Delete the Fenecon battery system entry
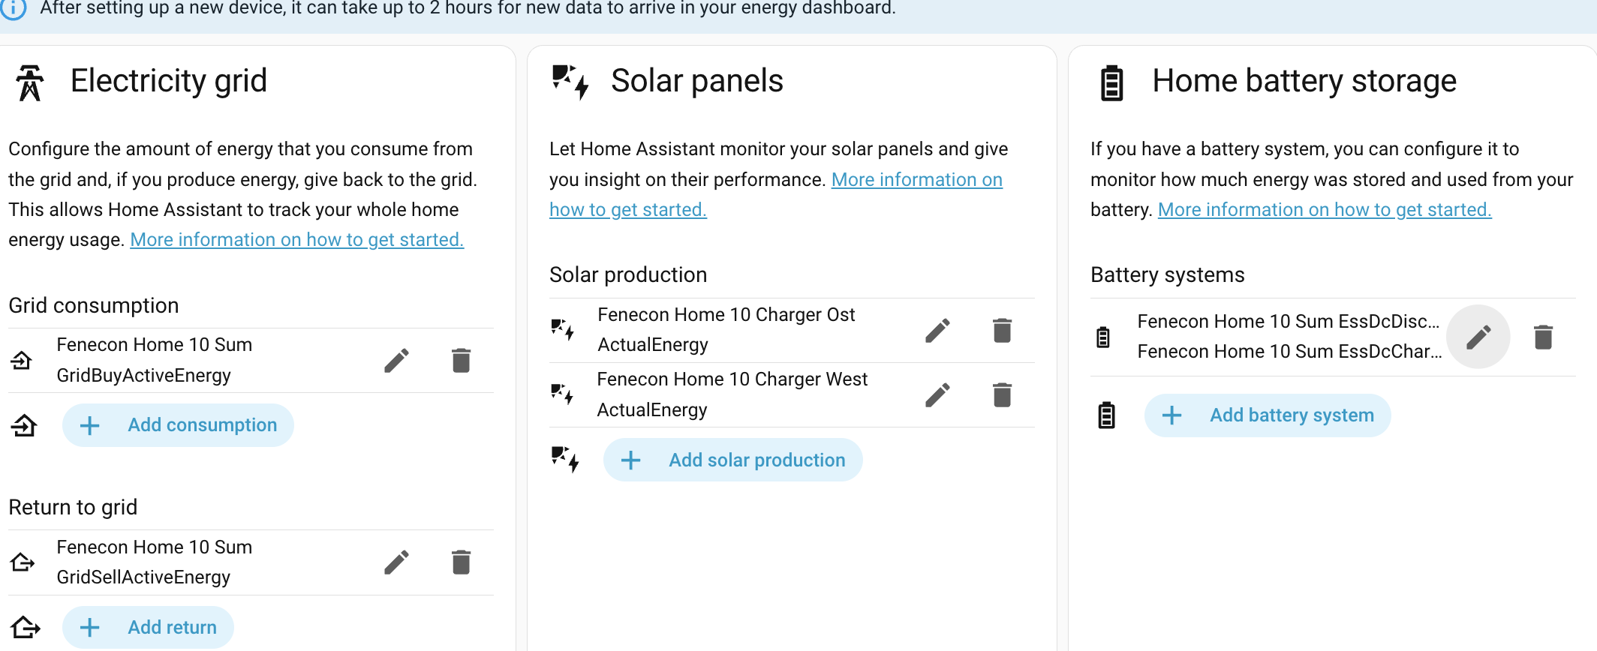Viewport: 1597px width, 651px height. click(1543, 337)
